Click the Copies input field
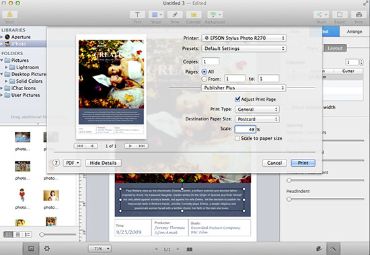Image resolution: width=370 pixels, height=255 pixels. point(211,61)
